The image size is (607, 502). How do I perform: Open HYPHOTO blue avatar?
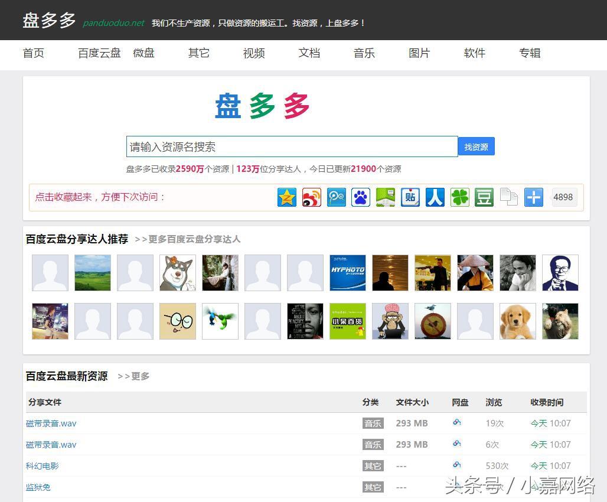(348, 273)
